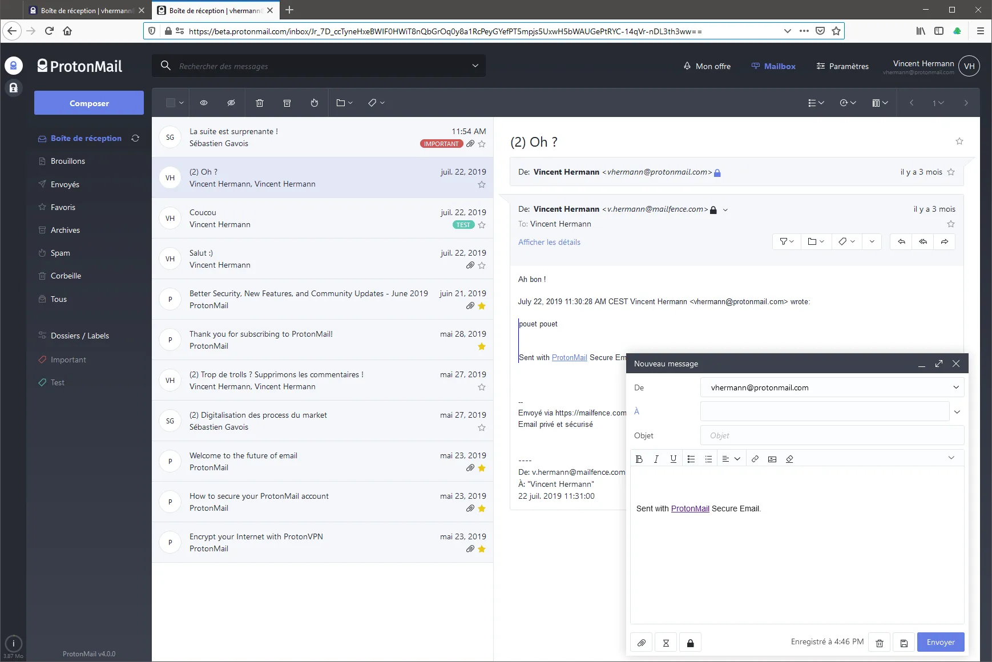Attach a file in the new message composer

point(641,642)
